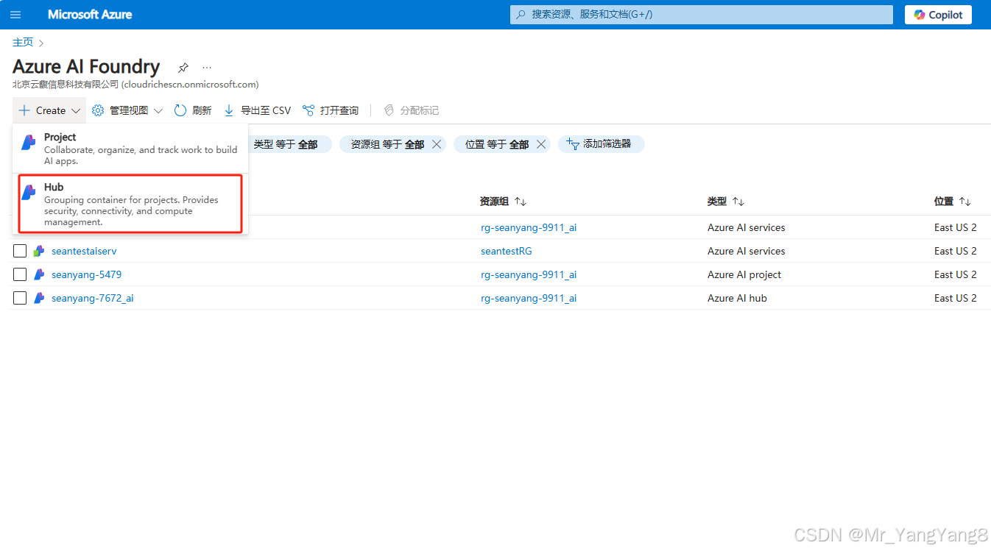Open rg-seanyang-9911_ai in first row
The height and width of the screenshot is (551, 991).
tap(529, 227)
